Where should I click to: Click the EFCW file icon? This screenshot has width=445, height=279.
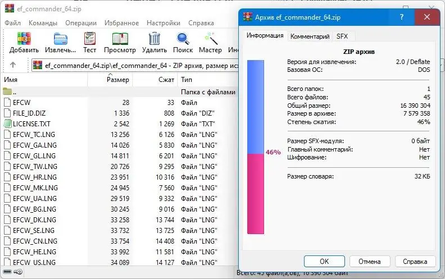pyautogui.click(x=7, y=102)
